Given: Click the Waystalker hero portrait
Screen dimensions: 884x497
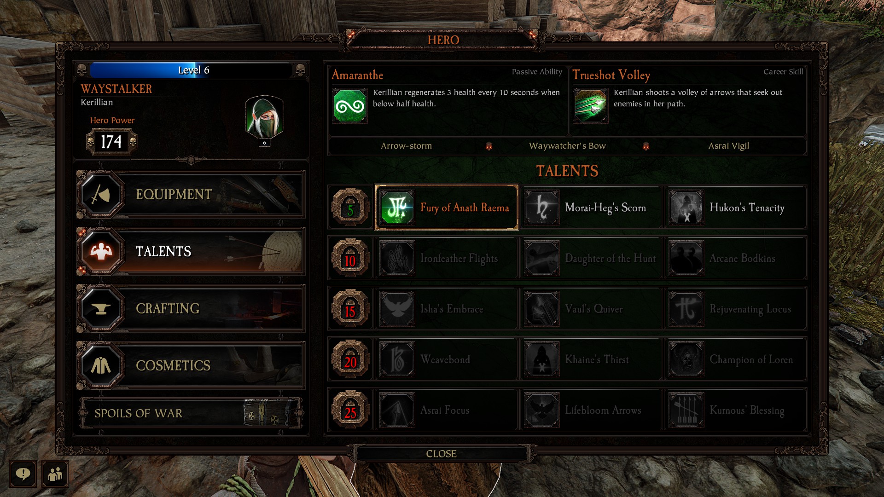Looking at the screenshot, I should (x=264, y=118).
